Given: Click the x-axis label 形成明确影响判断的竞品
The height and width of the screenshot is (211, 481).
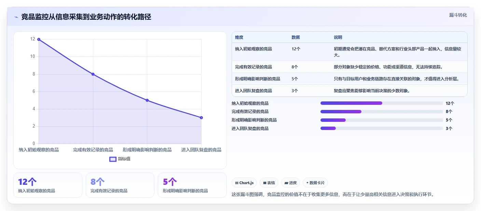Looking at the screenshot, I should point(147,150).
